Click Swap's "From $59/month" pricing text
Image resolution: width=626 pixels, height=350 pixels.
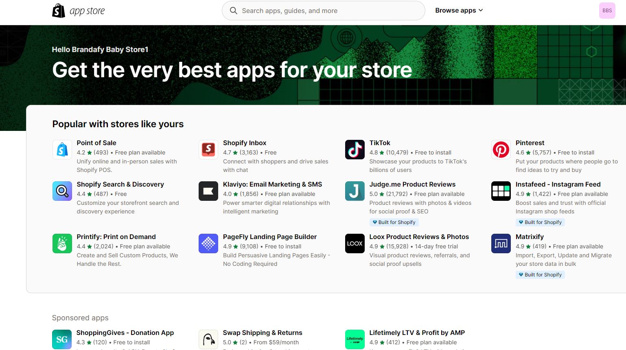pyautogui.click(x=276, y=342)
